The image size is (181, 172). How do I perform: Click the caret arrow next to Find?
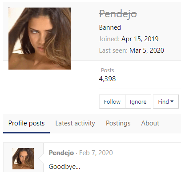click(x=172, y=102)
